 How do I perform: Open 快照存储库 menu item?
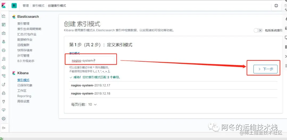(25, 50)
